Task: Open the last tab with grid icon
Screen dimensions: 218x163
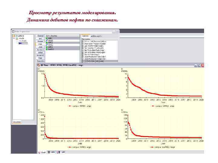Action: (x=61, y=152)
